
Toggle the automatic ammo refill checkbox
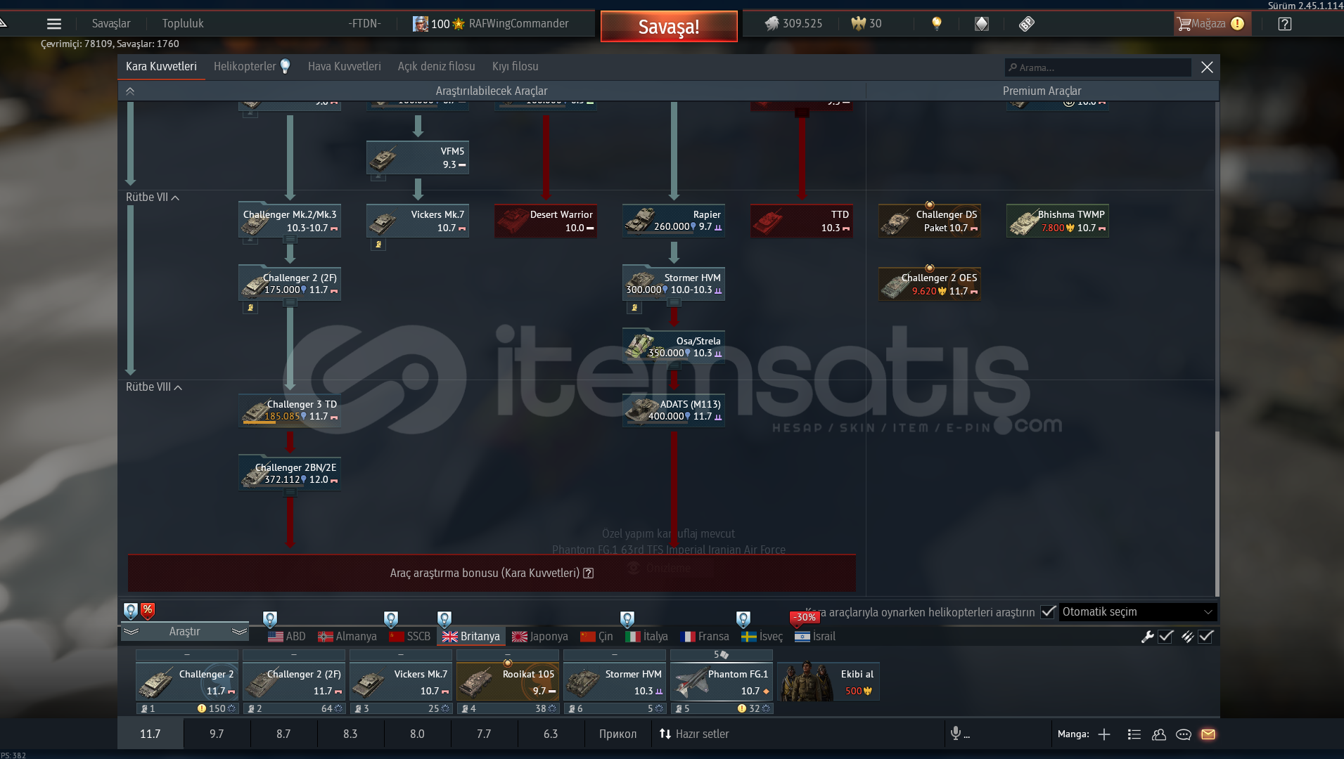pos(1206,637)
